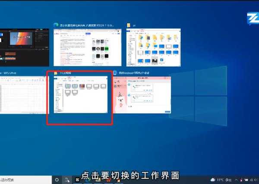Click the WPS Office window title text

click(8, 73)
